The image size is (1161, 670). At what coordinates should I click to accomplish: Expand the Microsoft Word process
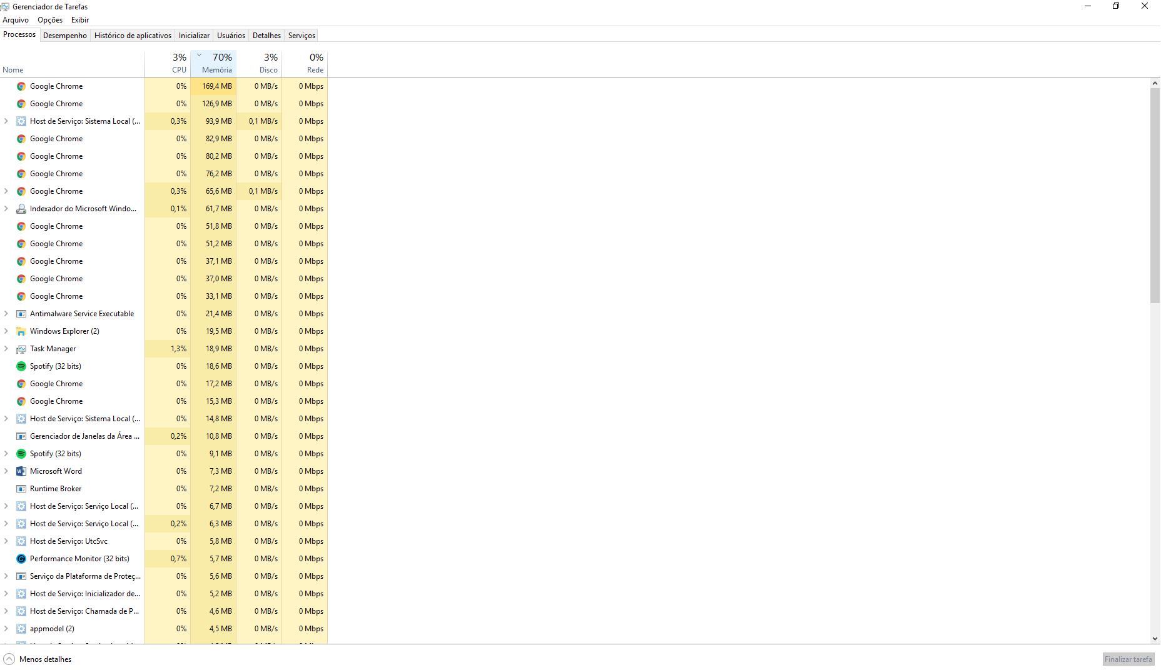click(x=6, y=471)
